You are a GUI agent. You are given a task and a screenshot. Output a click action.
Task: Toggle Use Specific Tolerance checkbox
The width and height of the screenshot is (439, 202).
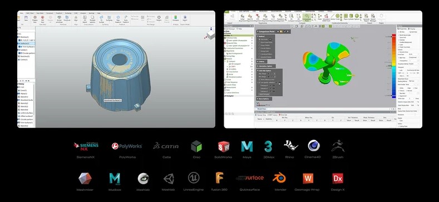tap(260, 83)
